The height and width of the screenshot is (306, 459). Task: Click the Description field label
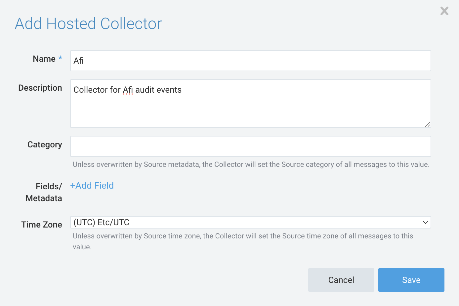click(40, 88)
